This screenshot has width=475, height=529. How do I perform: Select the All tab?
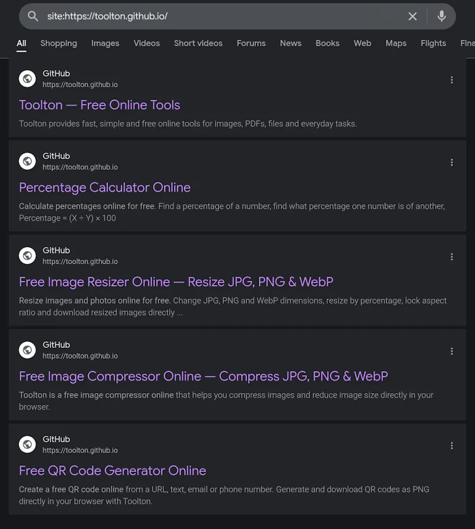(x=21, y=43)
